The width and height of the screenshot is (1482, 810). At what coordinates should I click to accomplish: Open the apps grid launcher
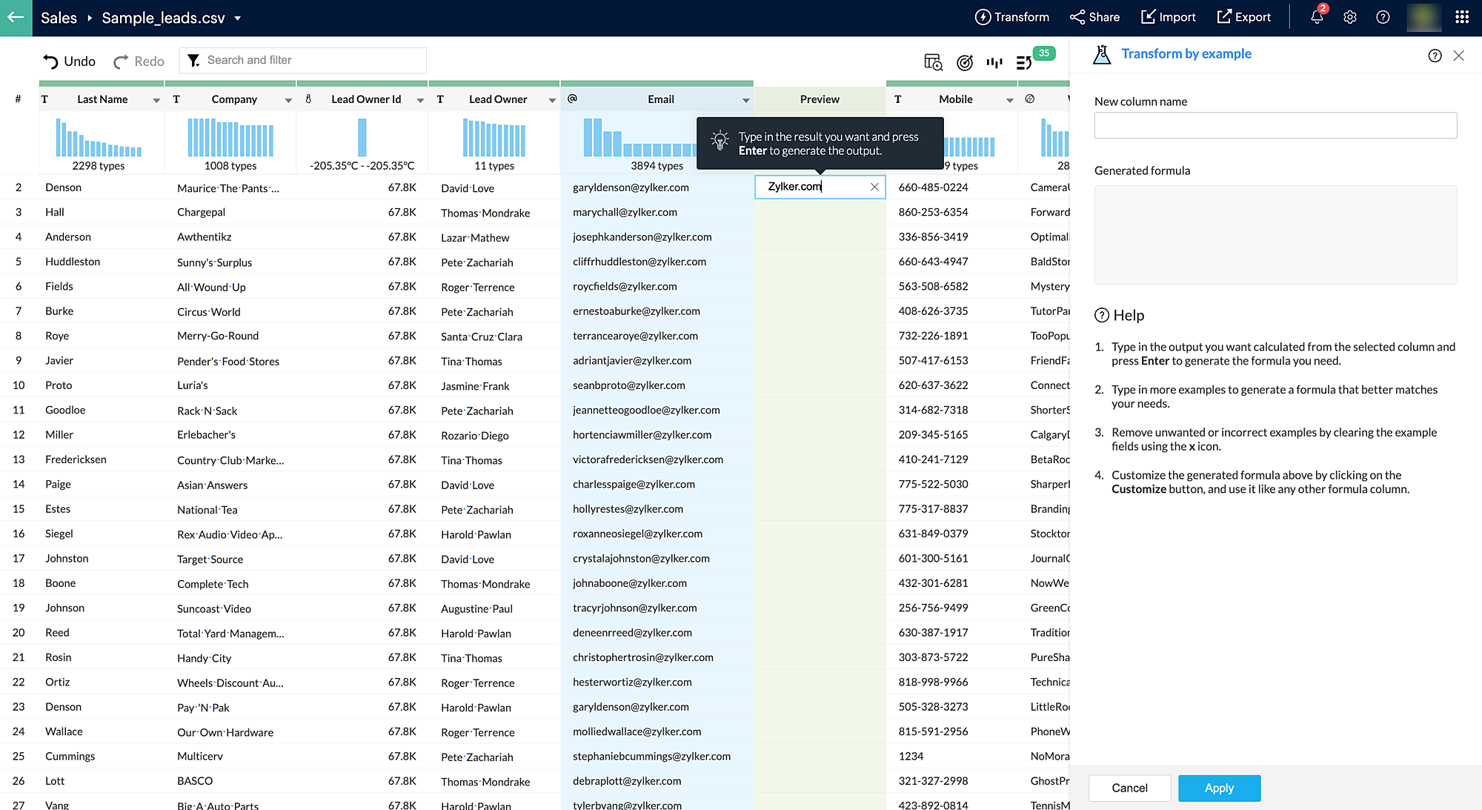click(x=1461, y=17)
